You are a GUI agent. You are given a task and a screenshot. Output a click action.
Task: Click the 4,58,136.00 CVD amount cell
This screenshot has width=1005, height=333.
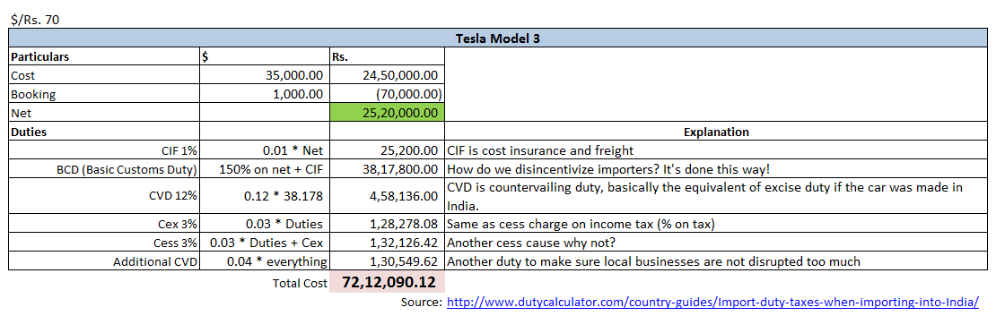387,197
